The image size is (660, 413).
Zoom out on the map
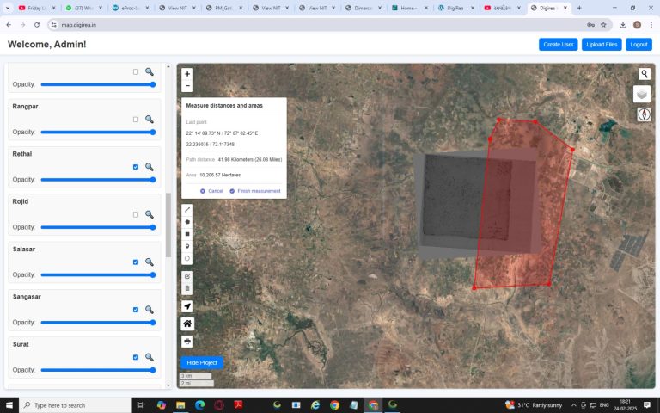pyautogui.click(x=187, y=86)
